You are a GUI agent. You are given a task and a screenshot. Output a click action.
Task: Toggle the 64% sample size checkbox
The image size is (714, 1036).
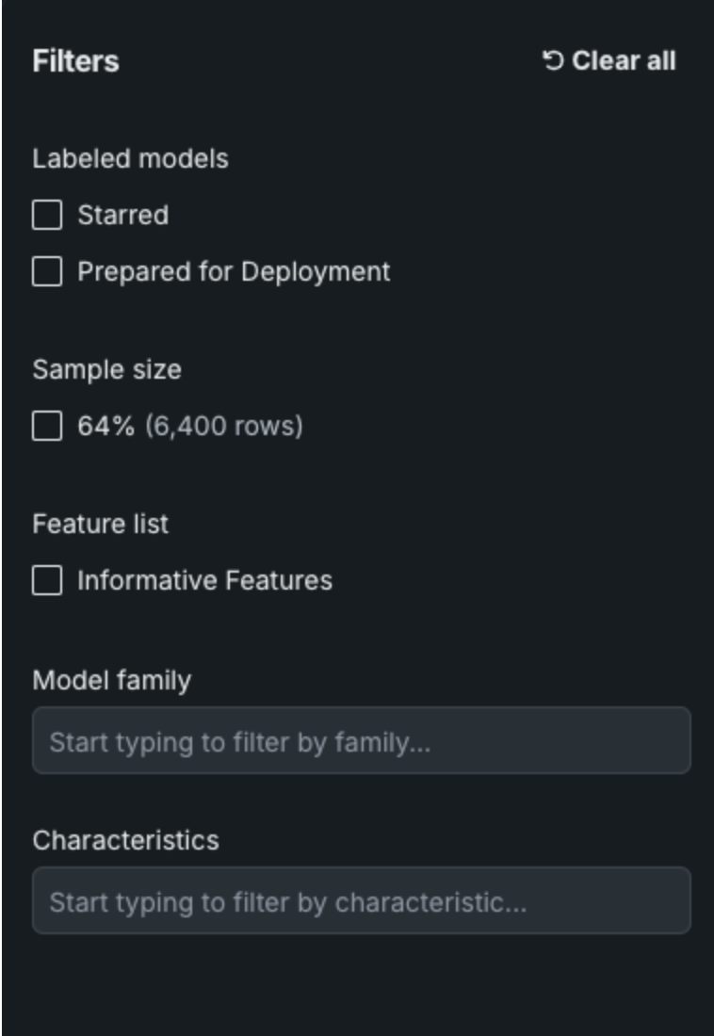(47, 427)
